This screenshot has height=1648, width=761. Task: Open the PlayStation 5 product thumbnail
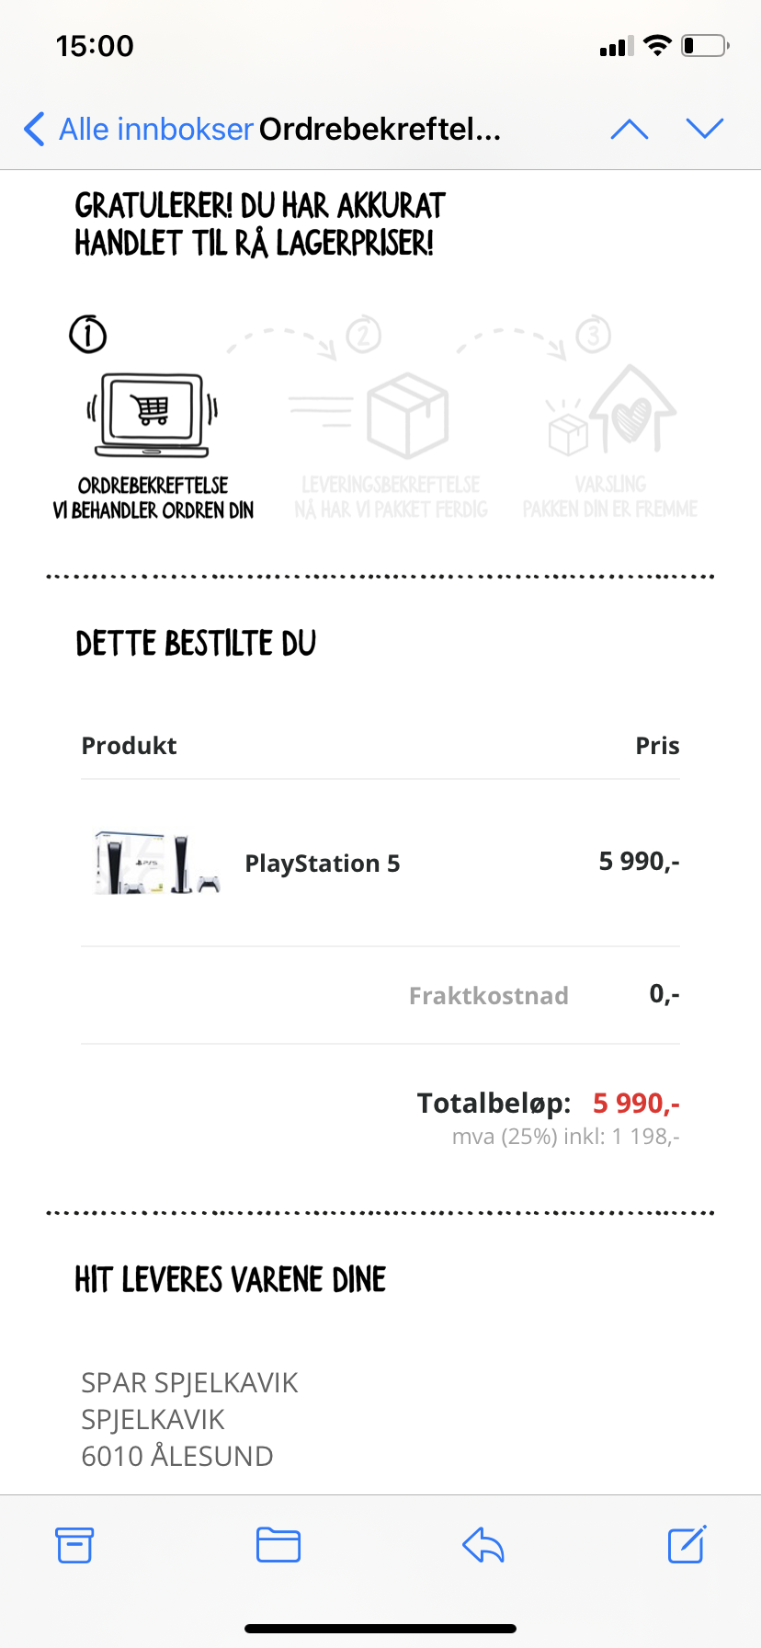tap(157, 864)
